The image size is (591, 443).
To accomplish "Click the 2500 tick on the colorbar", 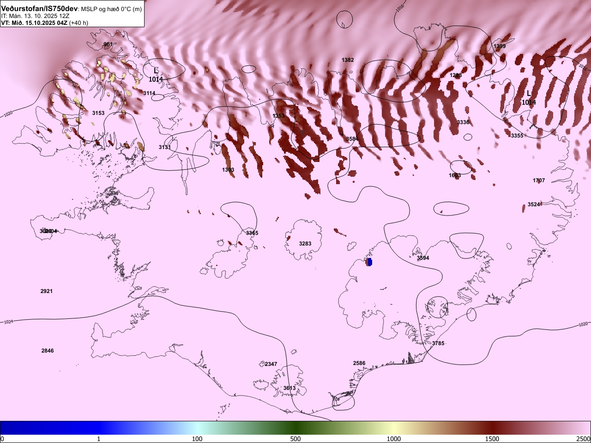I will point(584,438).
